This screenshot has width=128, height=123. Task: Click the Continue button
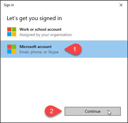click(x=93, y=111)
